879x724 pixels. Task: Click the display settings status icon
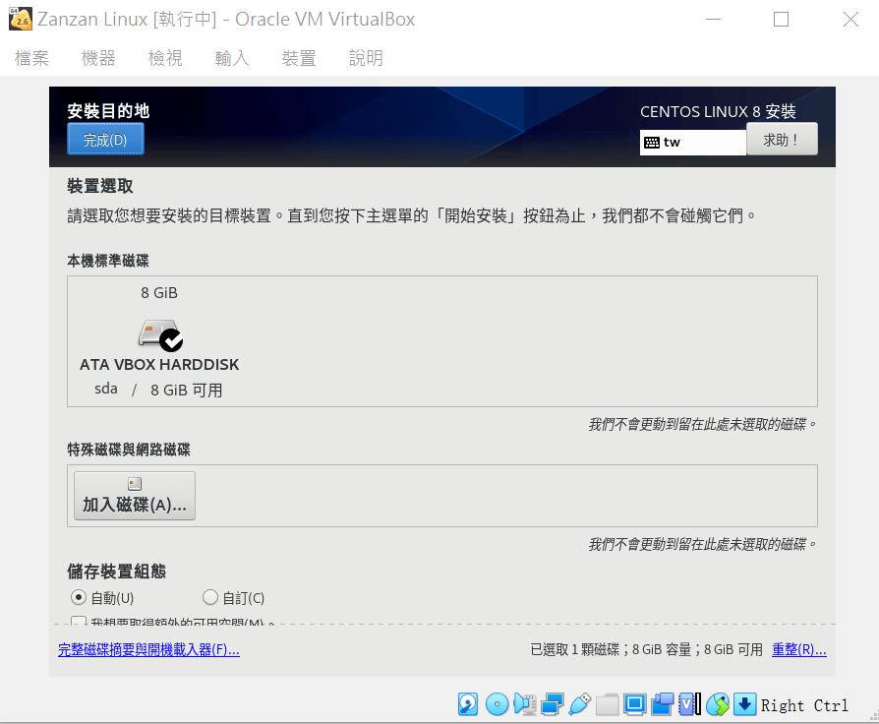point(634,704)
